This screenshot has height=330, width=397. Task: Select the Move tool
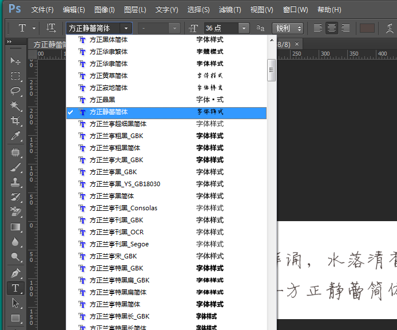(x=15, y=61)
